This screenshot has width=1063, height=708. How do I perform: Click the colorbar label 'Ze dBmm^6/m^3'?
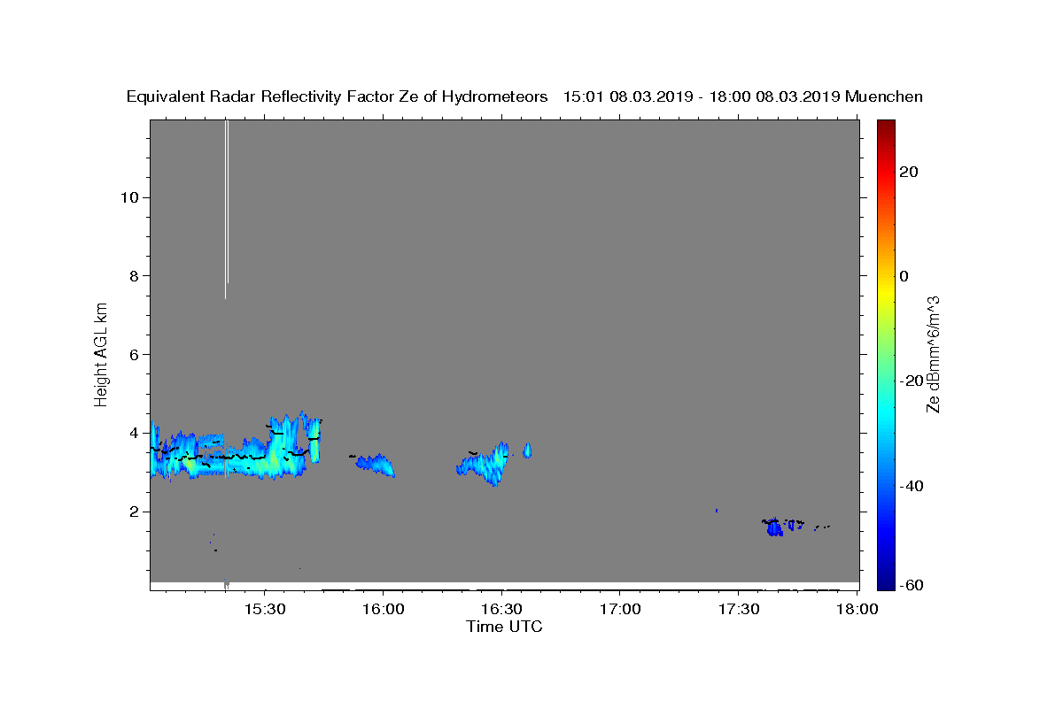pos(932,353)
